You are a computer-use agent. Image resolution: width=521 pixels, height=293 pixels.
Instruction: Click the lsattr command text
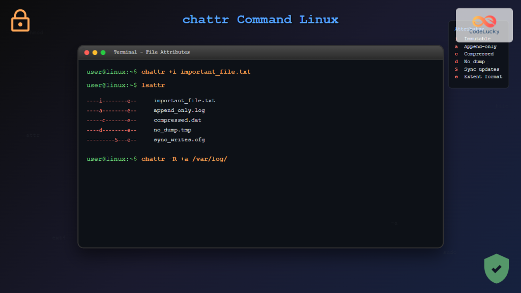[x=153, y=85]
